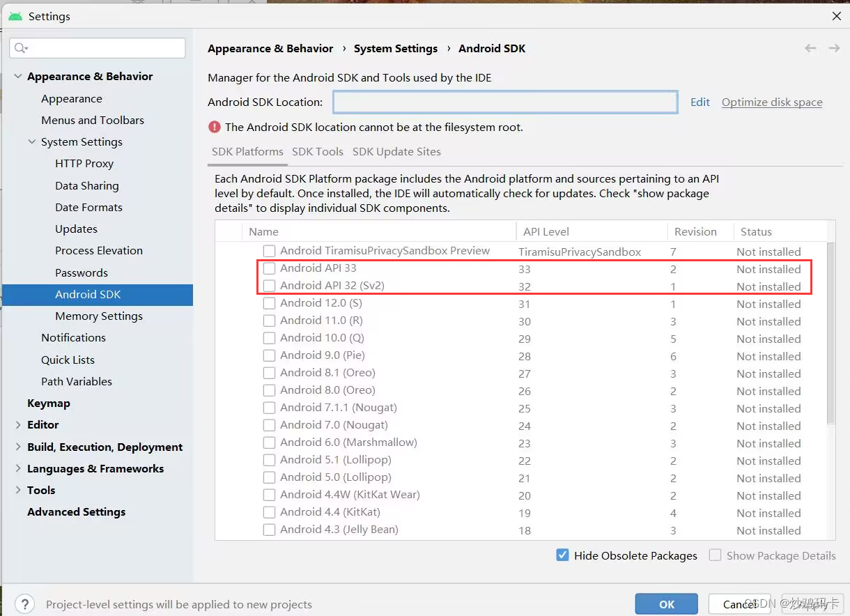The width and height of the screenshot is (850, 616).
Task: Tick the Android 11.0 (R) checkbox
Action: [x=269, y=321]
